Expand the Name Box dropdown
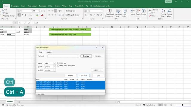This screenshot has height=107, width=191. click(12, 23)
